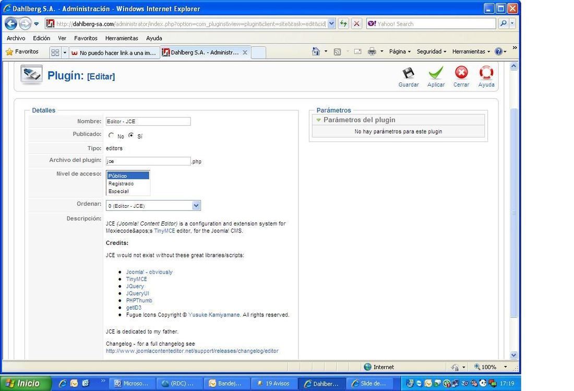574x391 pixels.
Task: Click the scroll up arrow
Action: coord(513,66)
